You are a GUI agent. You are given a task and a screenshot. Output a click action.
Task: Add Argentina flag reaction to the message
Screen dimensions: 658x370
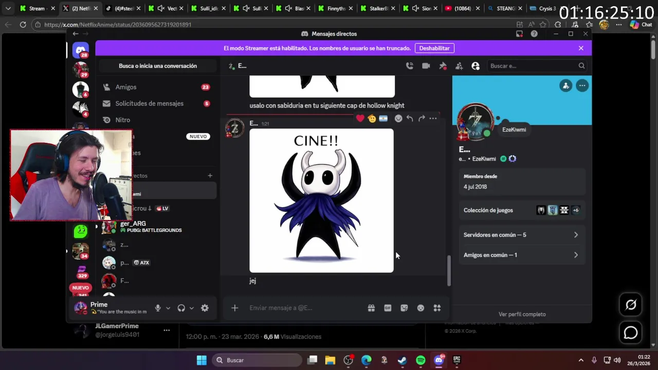pos(383,118)
